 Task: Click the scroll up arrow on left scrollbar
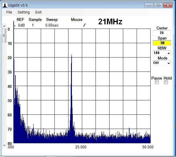(x=4, y=26)
